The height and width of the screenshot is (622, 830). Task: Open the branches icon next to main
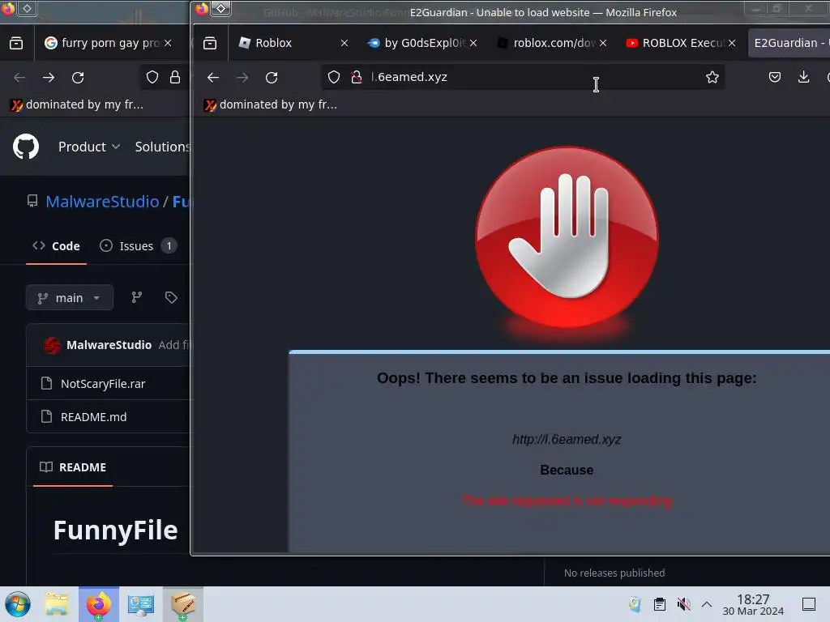point(136,297)
